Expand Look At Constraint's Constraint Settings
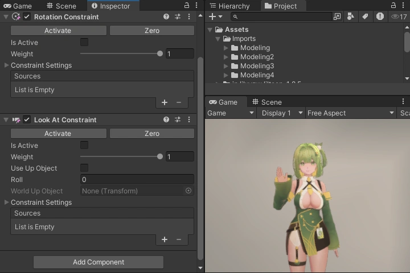This screenshot has width=410, height=273. (6, 202)
